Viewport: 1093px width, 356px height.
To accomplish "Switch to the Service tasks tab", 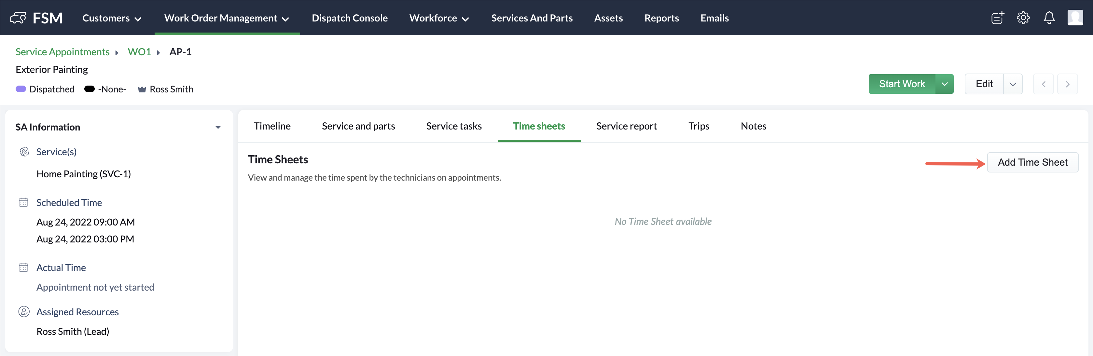I will coord(454,126).
